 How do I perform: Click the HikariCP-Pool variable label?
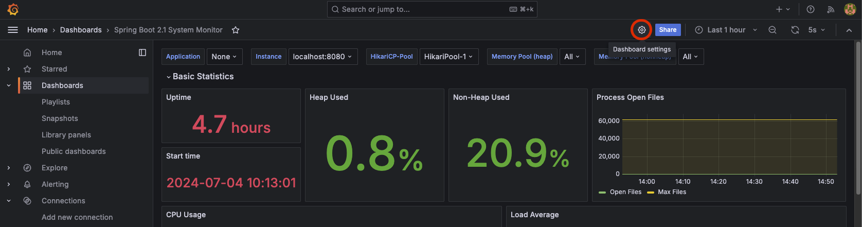[392, 57]
